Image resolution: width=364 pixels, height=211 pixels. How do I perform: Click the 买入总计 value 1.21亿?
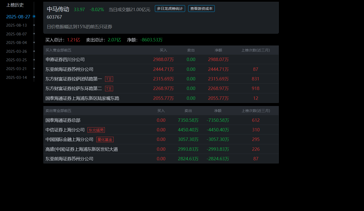(74, 40)
